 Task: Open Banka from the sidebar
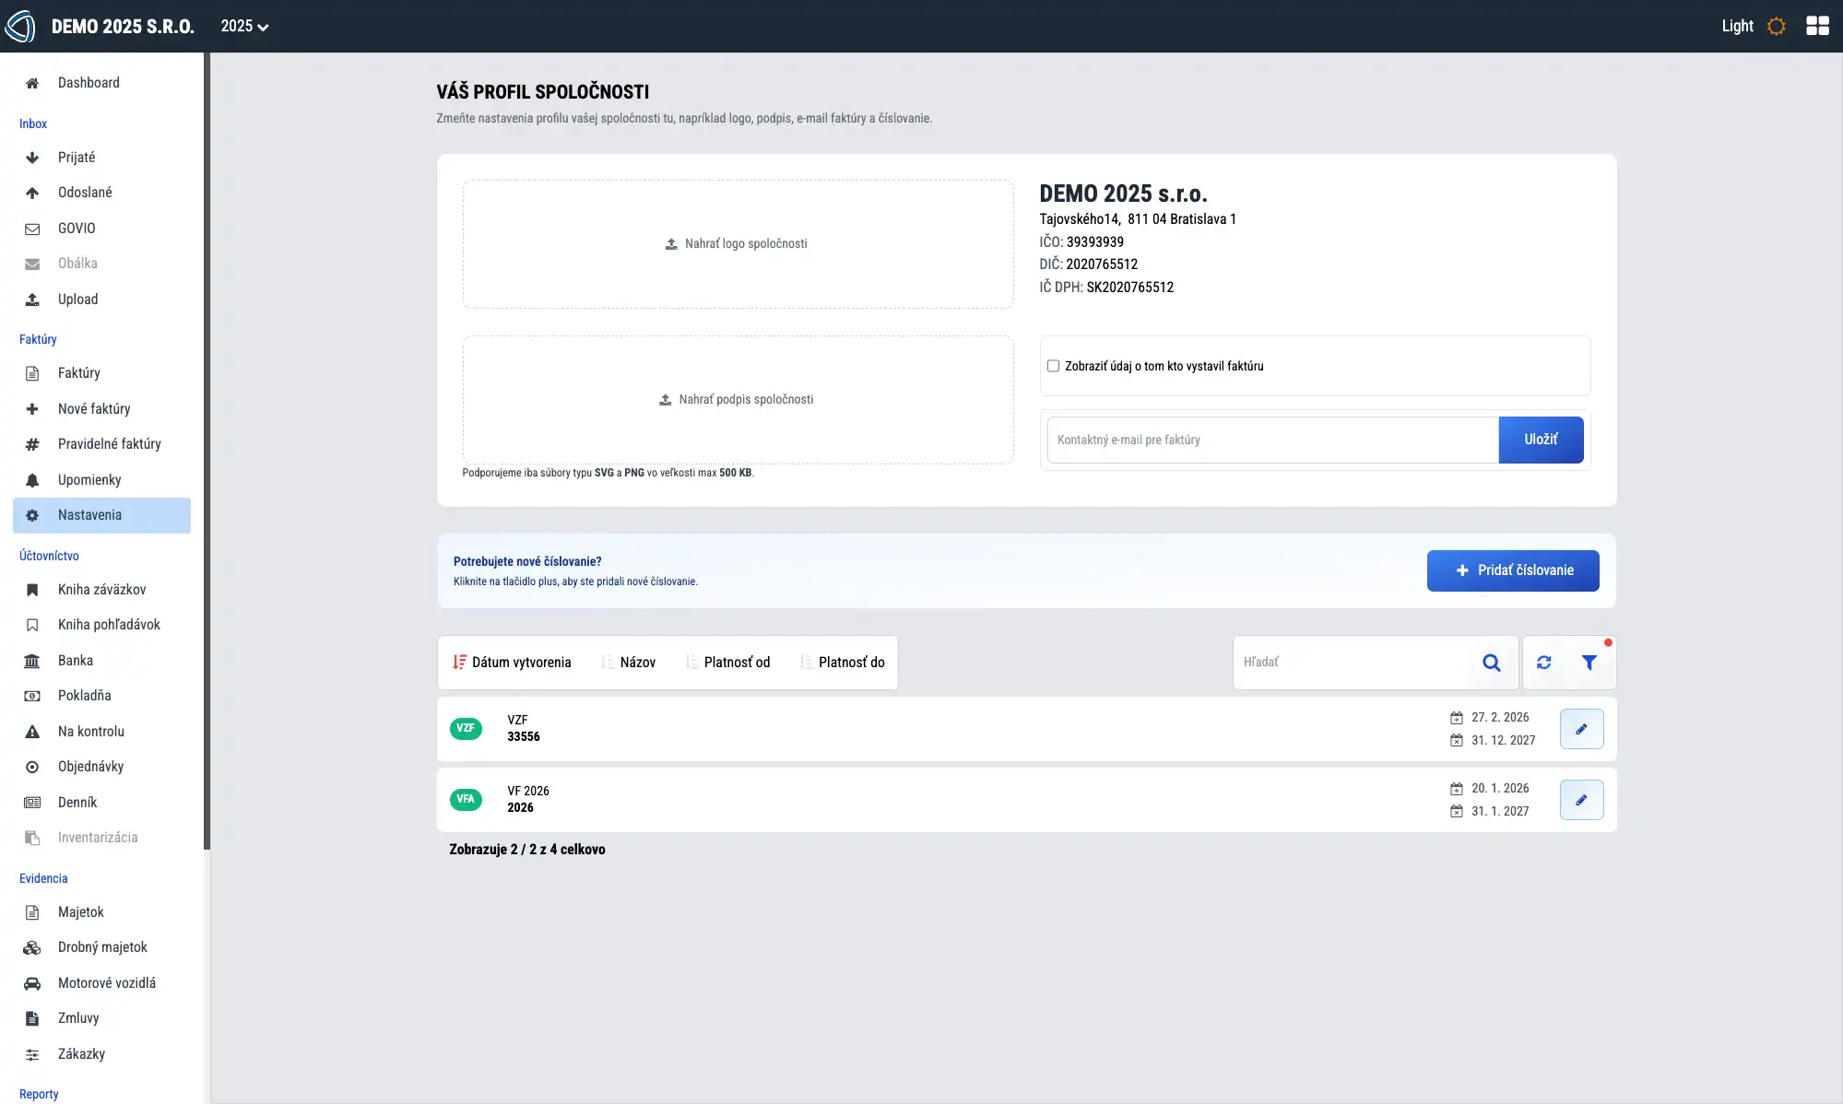76,661
